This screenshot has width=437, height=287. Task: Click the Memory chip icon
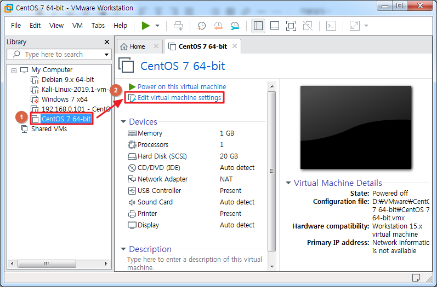click(132, 133)
